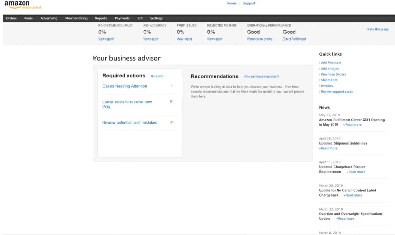
Task: Click Rate this page link
Action: tap(378, 29)
